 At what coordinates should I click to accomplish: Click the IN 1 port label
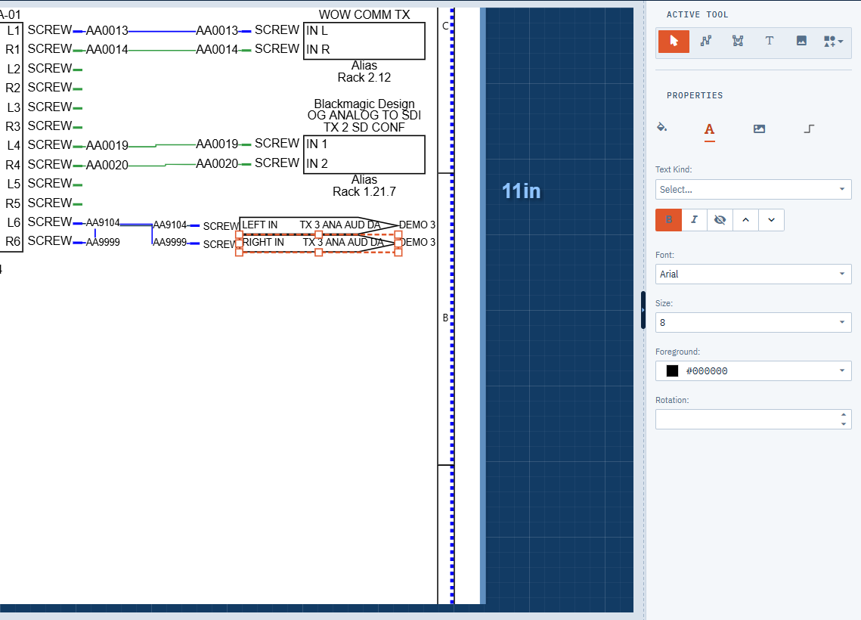click(317, 144)
